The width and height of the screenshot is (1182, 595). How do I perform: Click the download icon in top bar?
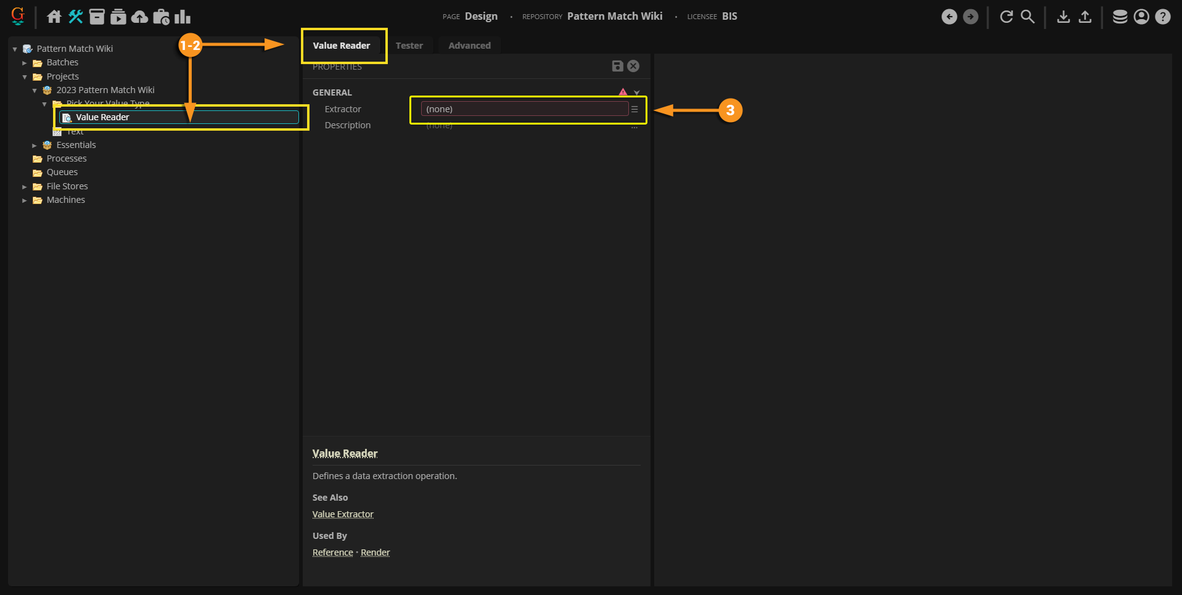click(1063, 17)
